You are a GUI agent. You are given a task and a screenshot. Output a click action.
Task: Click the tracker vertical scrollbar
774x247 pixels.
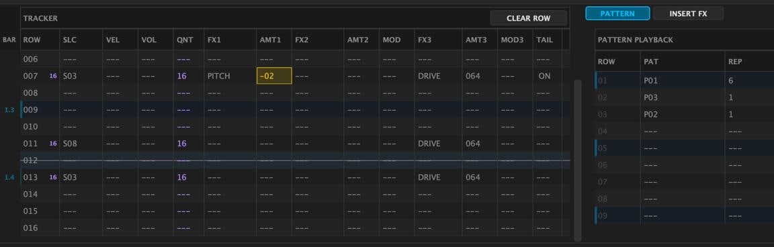point(577,160)
